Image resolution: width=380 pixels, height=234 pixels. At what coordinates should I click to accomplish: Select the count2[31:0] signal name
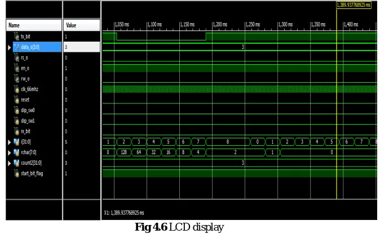coord(31,163)
